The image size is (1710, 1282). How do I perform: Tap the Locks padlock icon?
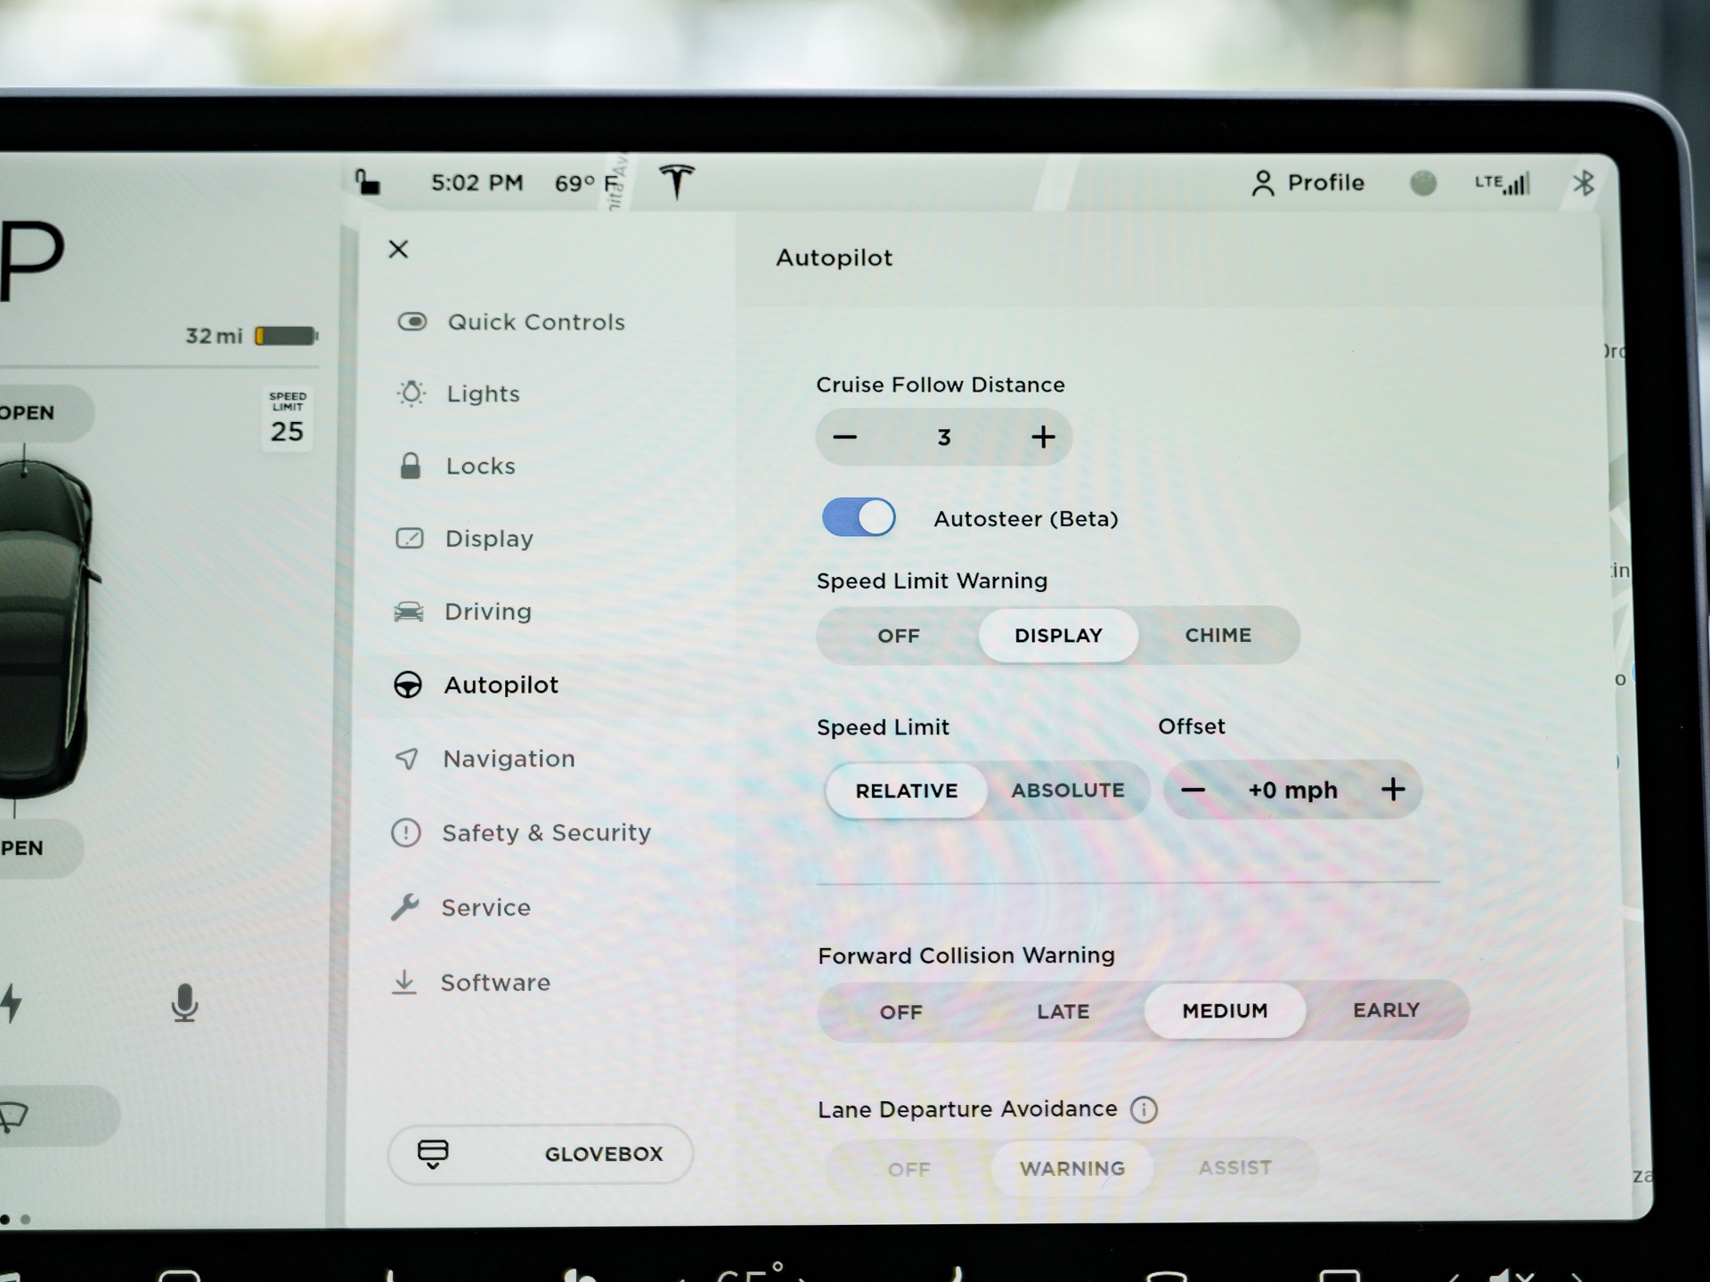(410, 466)
